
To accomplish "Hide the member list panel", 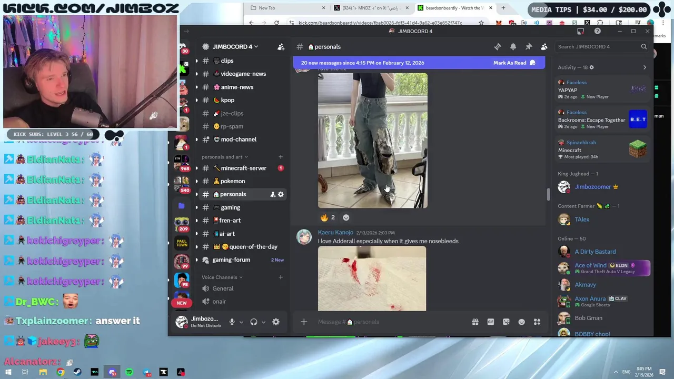I will (x=544, y=47).
